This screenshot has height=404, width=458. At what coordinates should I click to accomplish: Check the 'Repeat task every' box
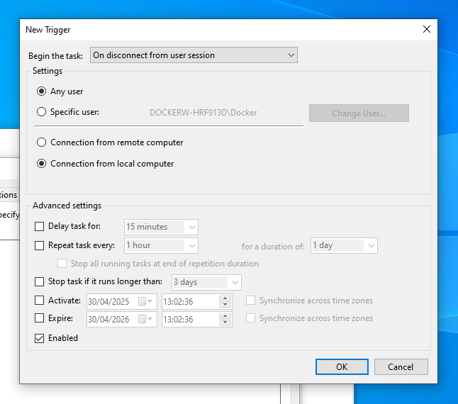40,245
